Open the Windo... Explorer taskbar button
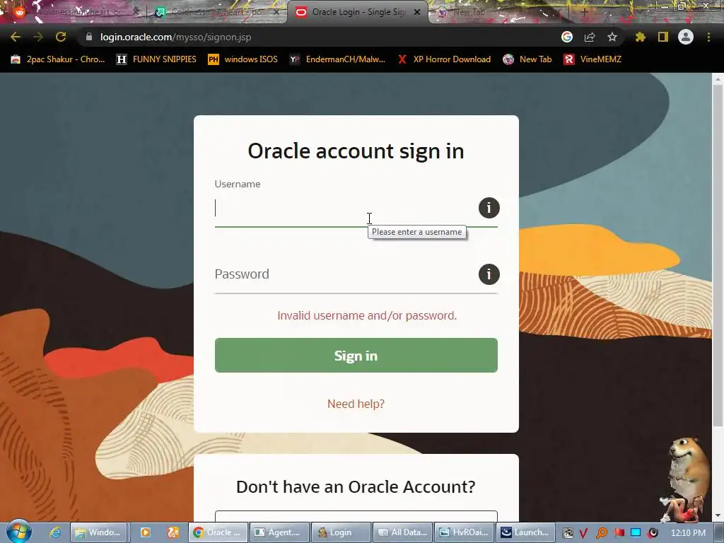Image resolution: width=724 pixels, height=543 pixels. click(98, 532)
